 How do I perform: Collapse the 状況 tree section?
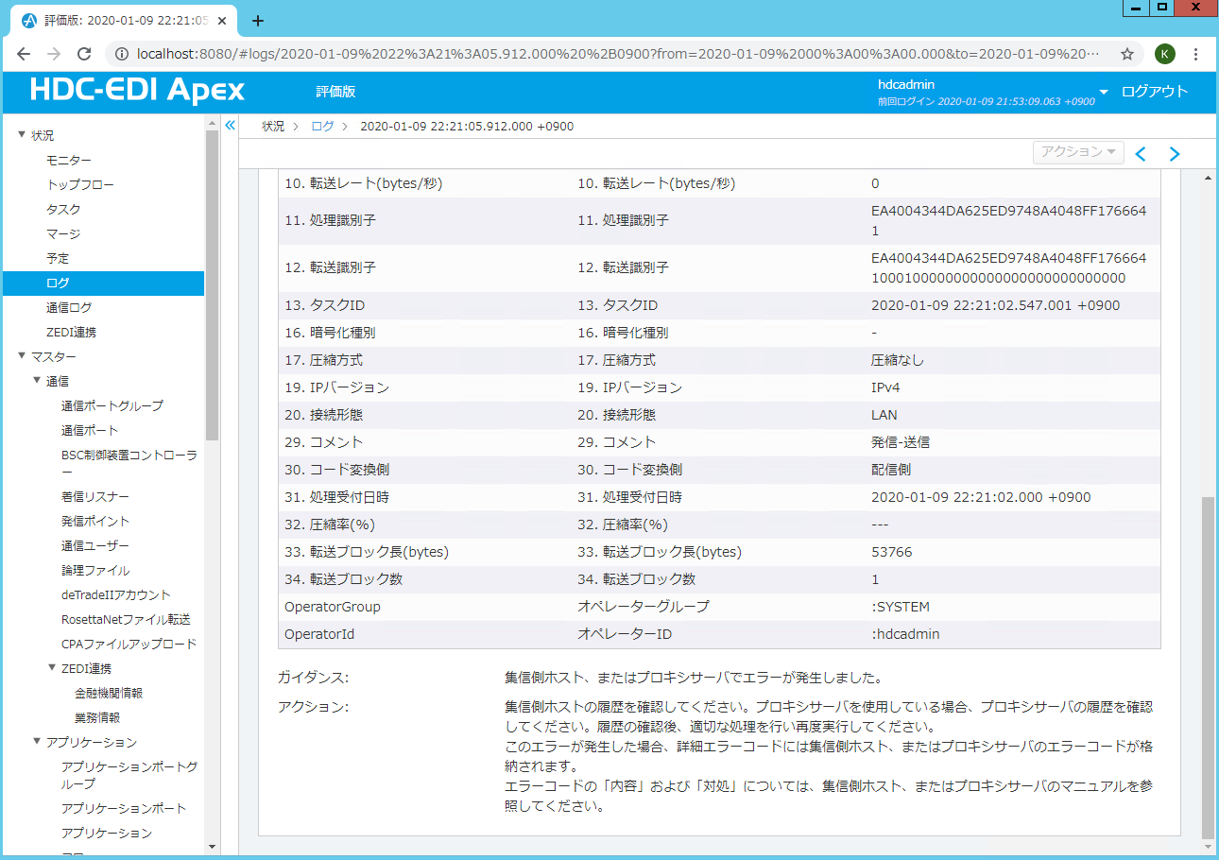pyautogui.click(x=22, y=135)
